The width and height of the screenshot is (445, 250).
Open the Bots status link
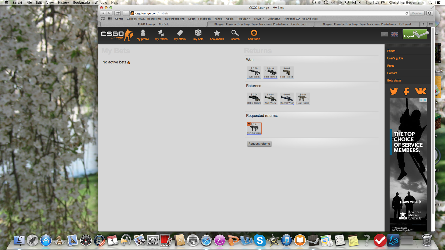coord(394,81)
